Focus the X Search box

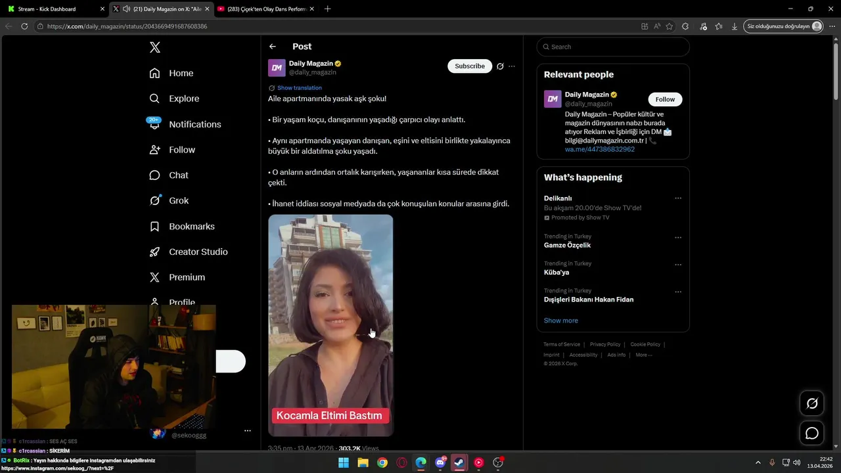tap(613, 47)
